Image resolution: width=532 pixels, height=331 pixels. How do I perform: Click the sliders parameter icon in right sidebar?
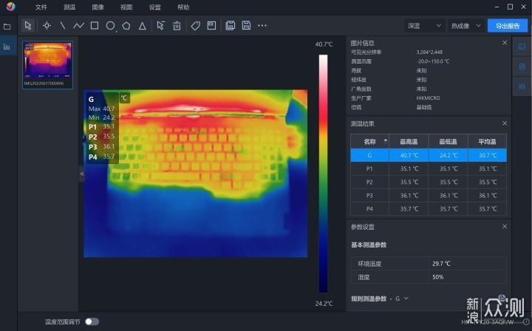click(x=522, y=87)
